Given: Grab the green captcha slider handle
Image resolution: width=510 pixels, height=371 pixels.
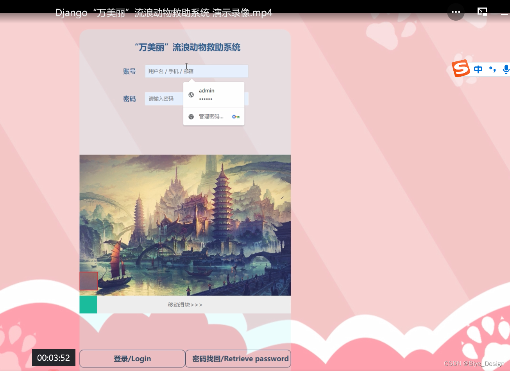Looking at the screenshot, I should 88,305.
